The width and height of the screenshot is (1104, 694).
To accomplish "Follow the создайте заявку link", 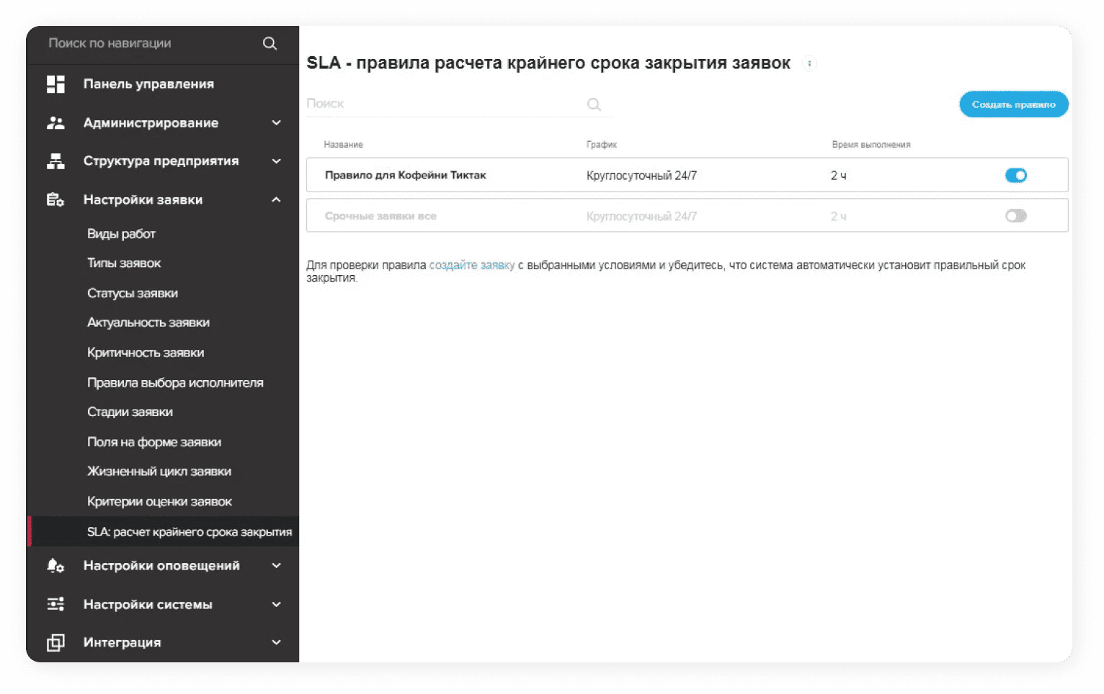I will tap(472, 266).
